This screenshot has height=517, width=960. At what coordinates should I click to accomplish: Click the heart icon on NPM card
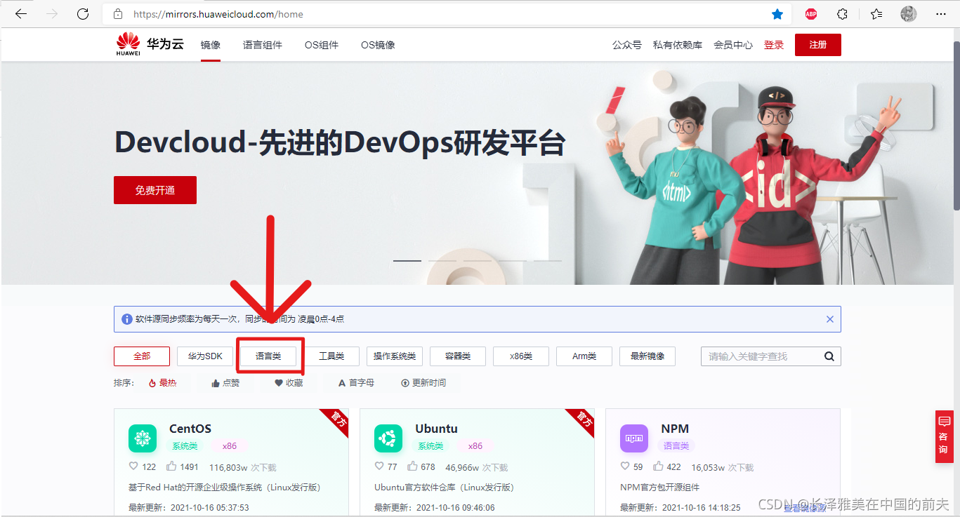pos(625,466)
